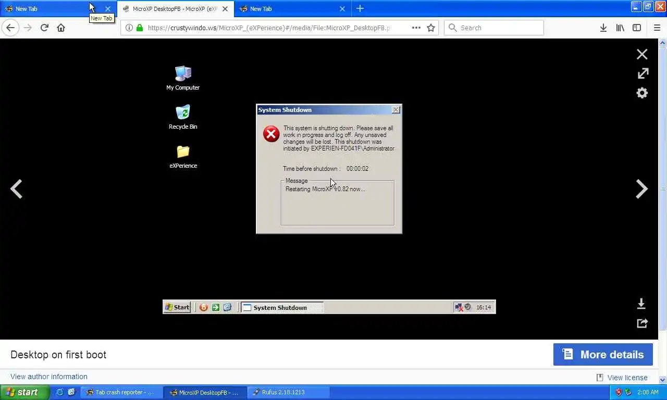
Task: Click the Search field in toolbar
Action: tap(493, 28)
